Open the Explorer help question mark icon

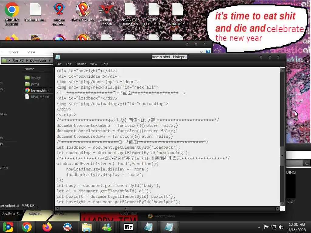coord(208,52)
